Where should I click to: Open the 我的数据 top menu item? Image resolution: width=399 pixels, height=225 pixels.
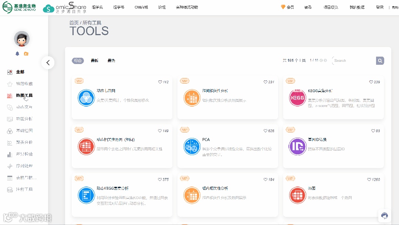tap(357, 7)
